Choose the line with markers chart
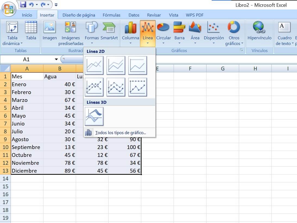Screen dimensions: 297x223 point(94,87)
